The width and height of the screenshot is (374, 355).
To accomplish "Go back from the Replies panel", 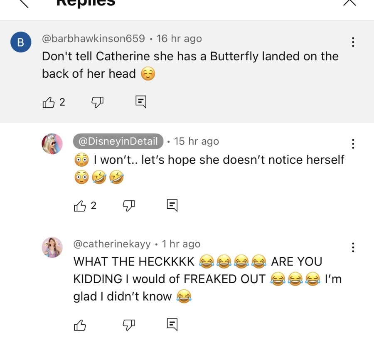I will (x=24, y=3).
